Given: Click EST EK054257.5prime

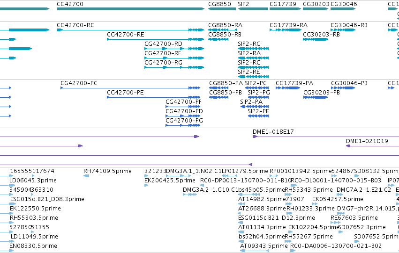Looking at the screenshot, I should point(315,204).
